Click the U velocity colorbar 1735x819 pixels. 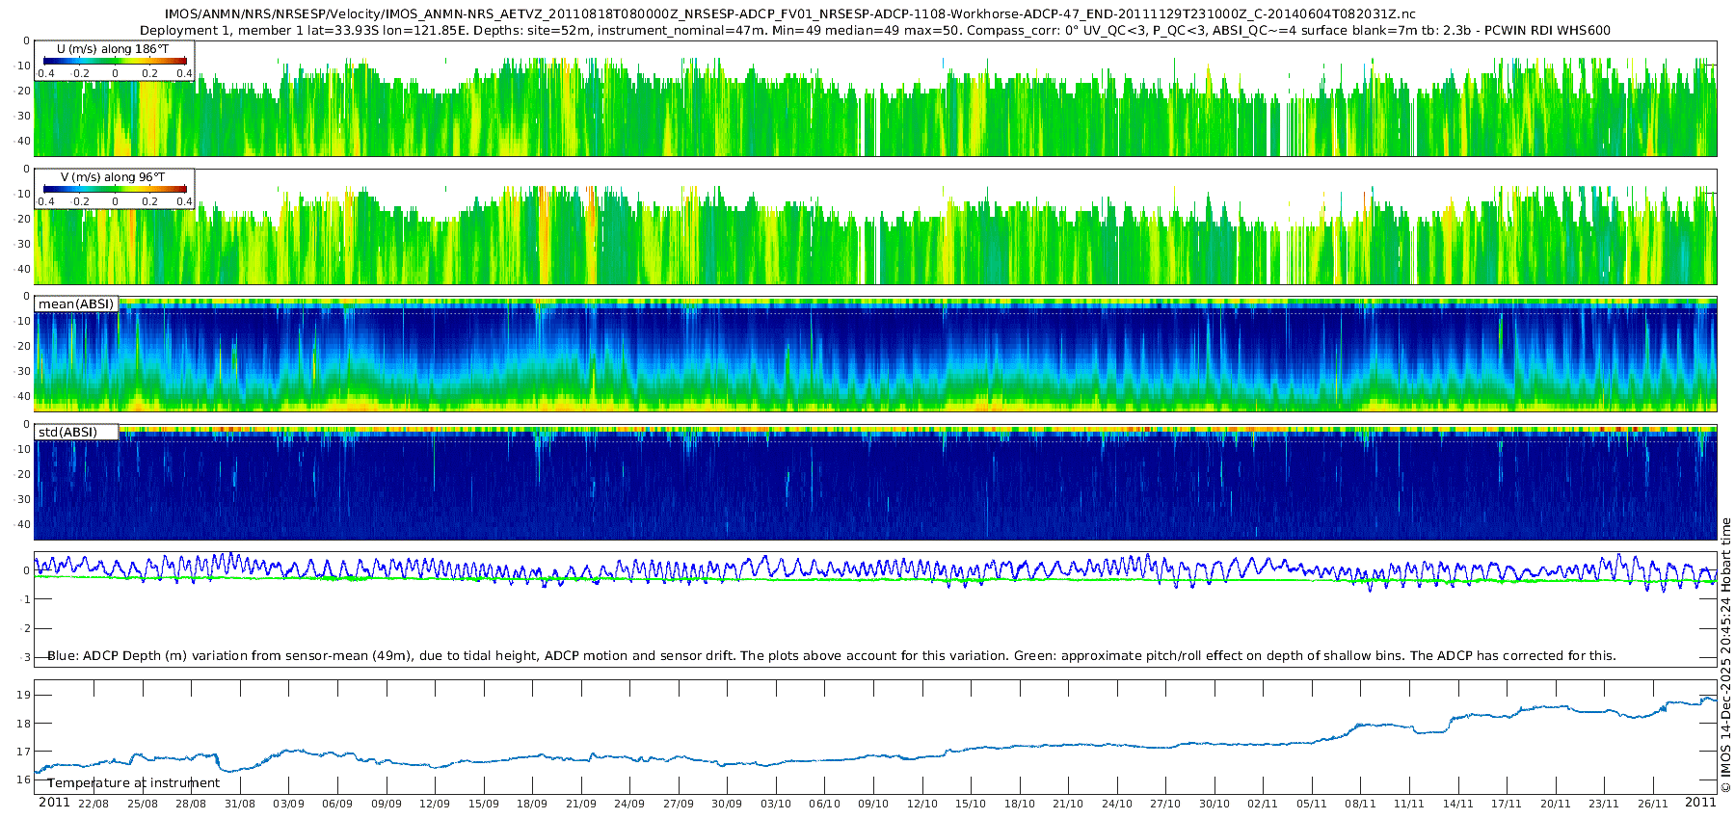point(115,62)
